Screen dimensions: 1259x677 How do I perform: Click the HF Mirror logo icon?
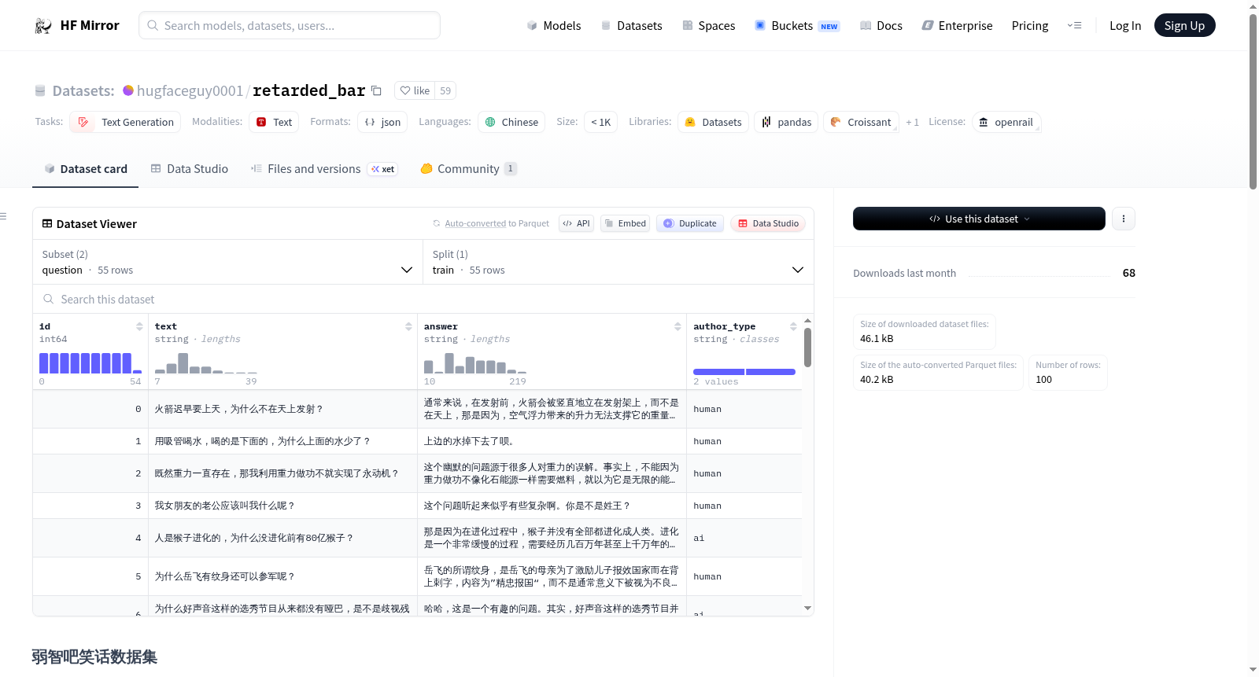pyautogui.click(x=43, y=26)
